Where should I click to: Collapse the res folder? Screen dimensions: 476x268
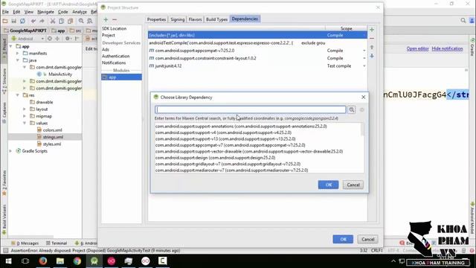click(x=18, y=95)
